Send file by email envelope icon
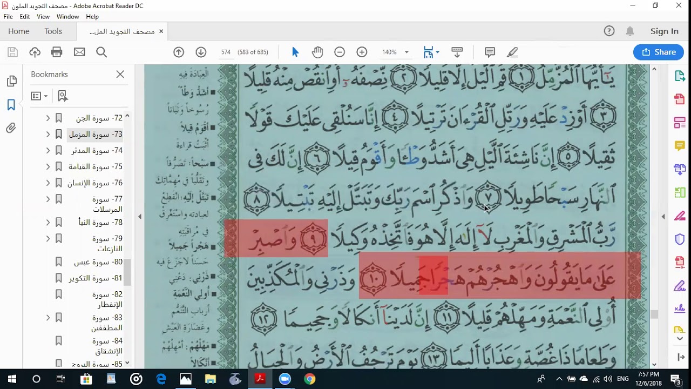691x389 pixels. click(x=79, y=52)
